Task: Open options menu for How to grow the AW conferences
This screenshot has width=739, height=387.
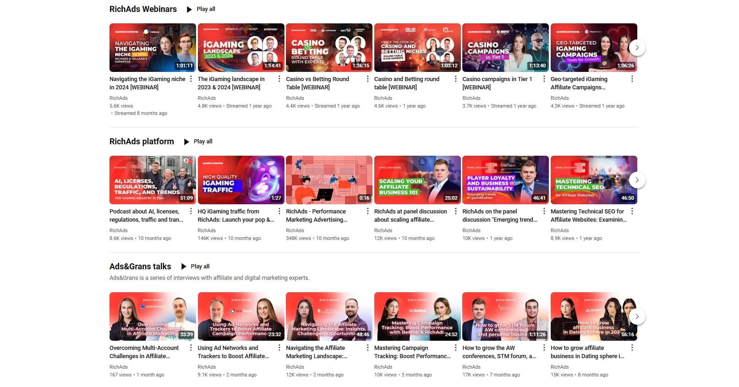Action: click(x=544, y=348)
